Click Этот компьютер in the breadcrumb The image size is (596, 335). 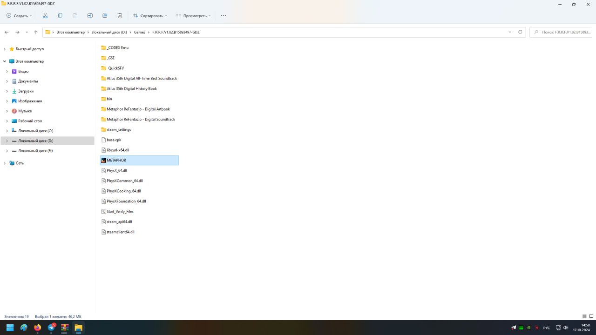click(x=71, y=32)
